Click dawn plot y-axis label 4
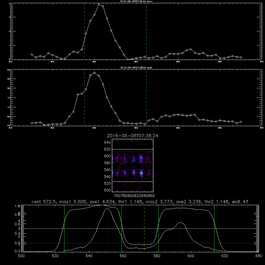This screenshot has height=265, width=265. (10, 3)
